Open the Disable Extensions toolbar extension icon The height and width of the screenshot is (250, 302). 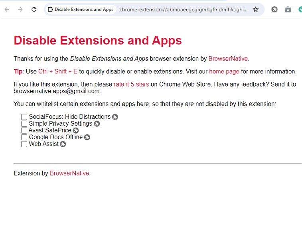tap(274, 9)
